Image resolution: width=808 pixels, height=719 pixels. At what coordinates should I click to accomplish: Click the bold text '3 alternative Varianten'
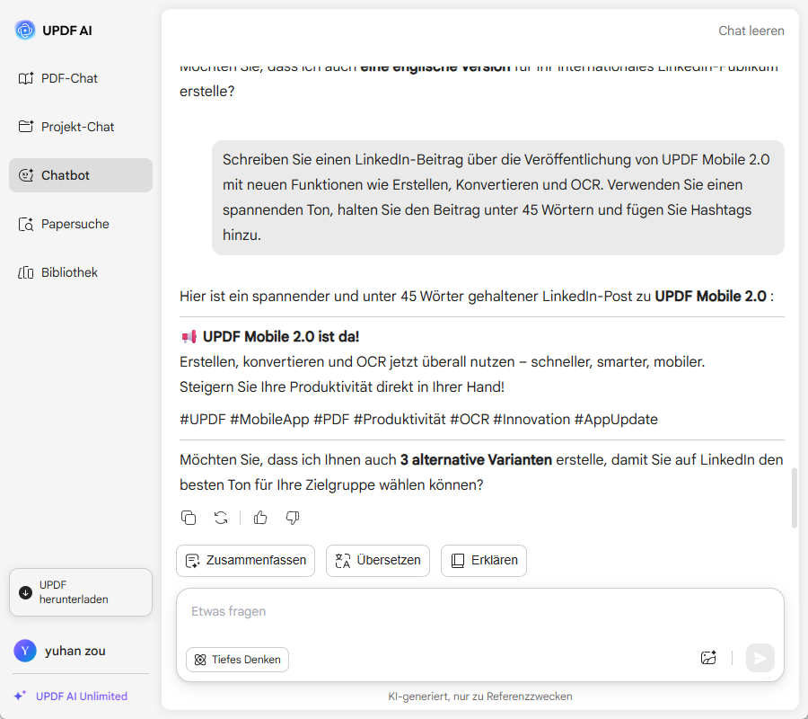coord(476,459)
